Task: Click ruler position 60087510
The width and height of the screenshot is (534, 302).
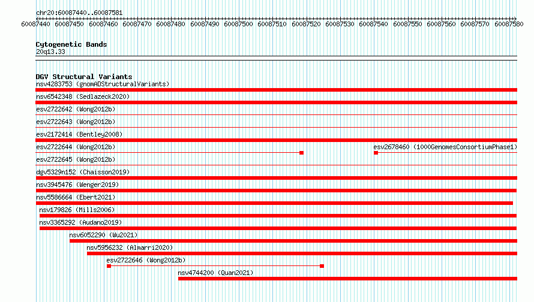Action: point(272,24)
